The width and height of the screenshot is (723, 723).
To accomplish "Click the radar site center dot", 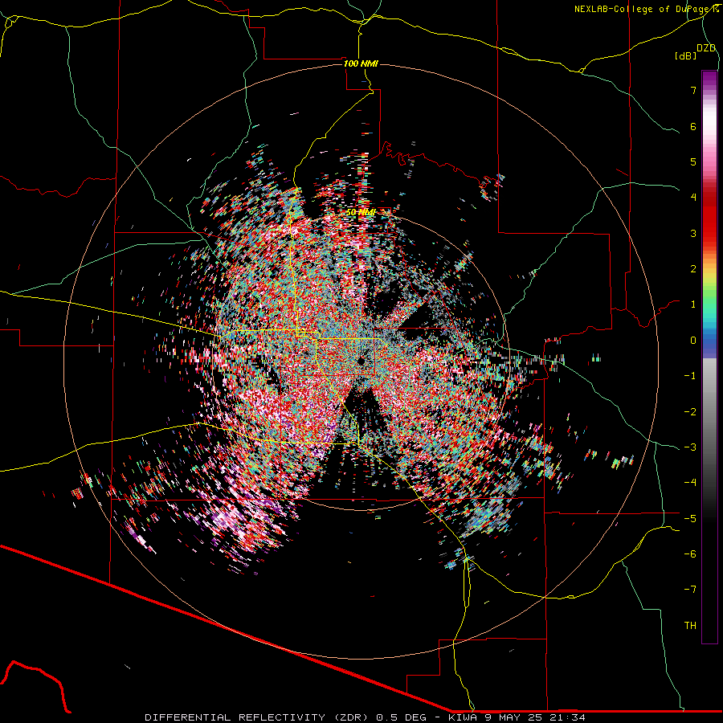I will (361, 361).
